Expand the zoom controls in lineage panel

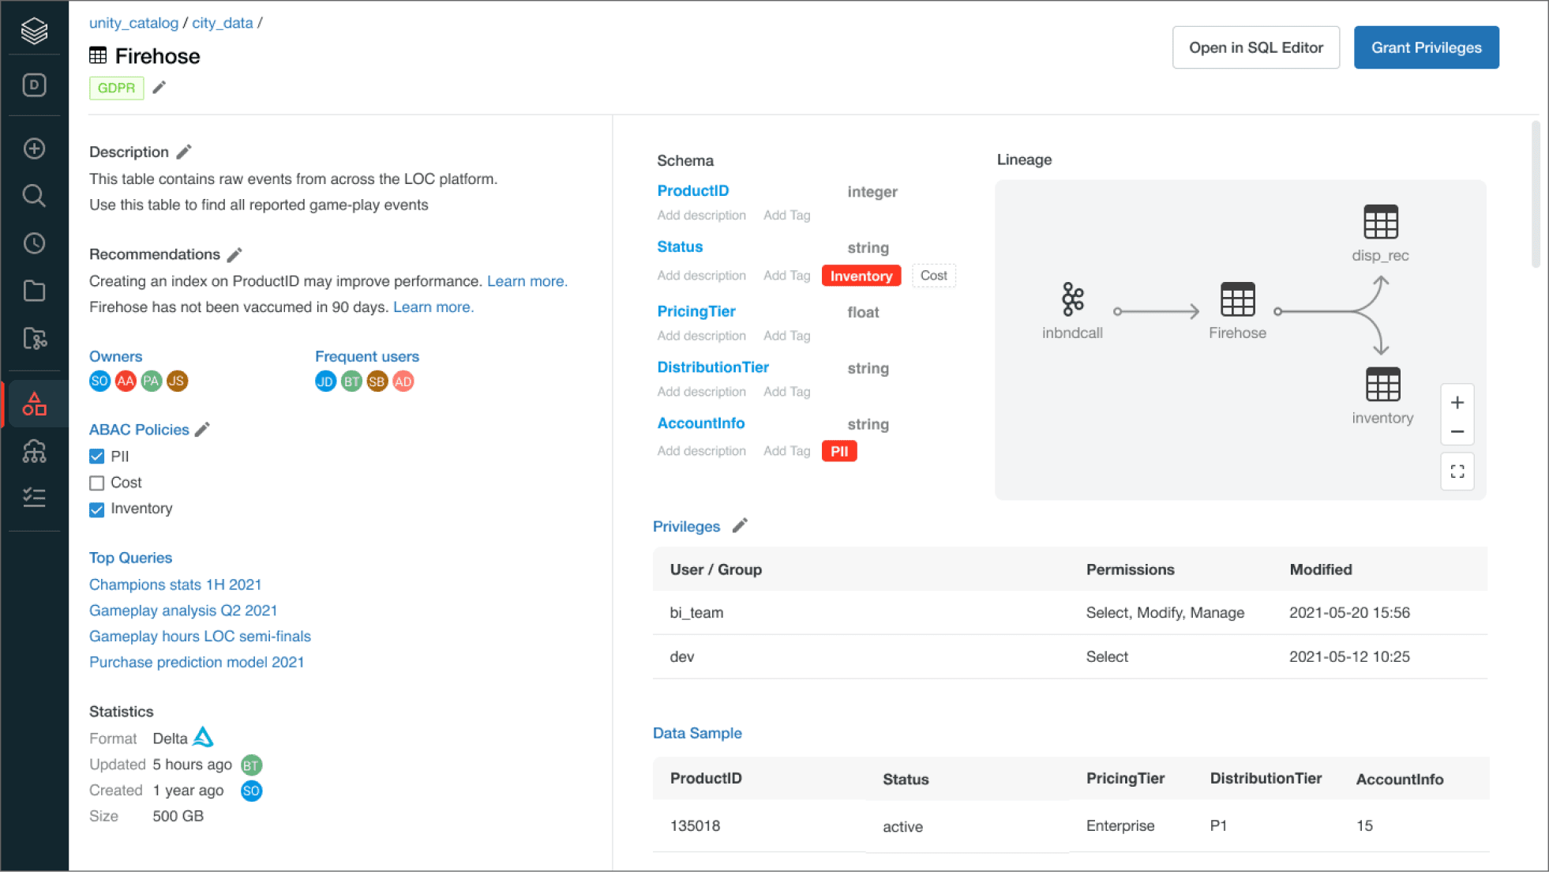1457,471
